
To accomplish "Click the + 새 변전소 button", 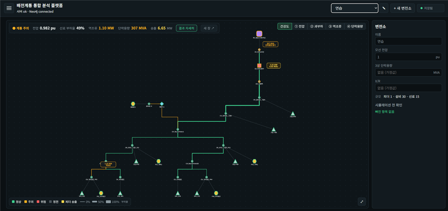I will 402,8.
